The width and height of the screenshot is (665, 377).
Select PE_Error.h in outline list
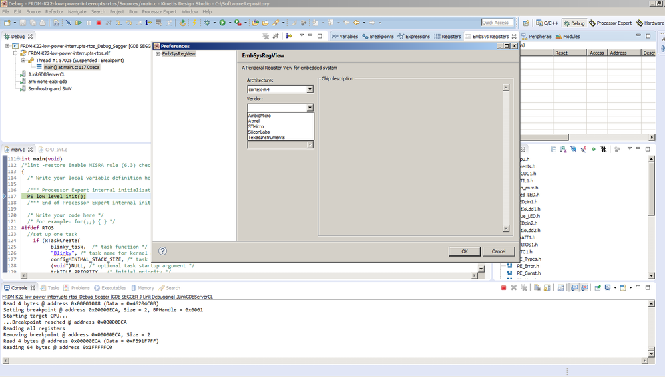528,266
